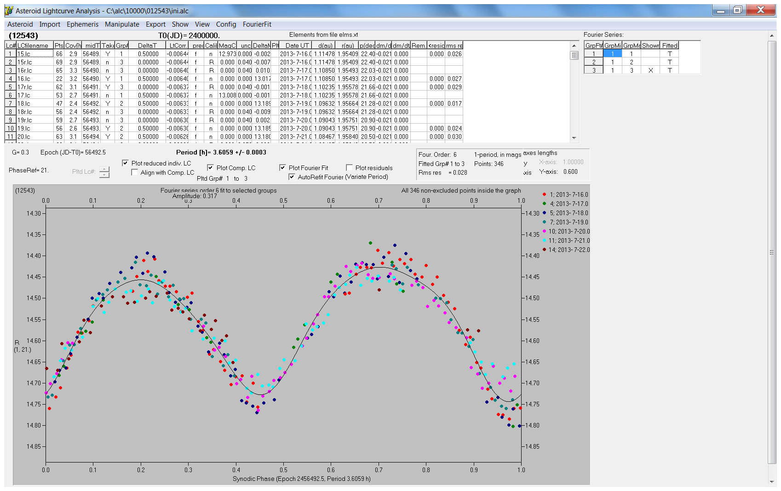This screenshot has width=781, height=491.
Task: Click legend entry 10; 2013-7-20.0
Action: coord(566,231)
